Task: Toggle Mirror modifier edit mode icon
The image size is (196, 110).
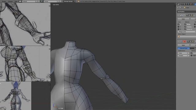Action: point(192,15)
